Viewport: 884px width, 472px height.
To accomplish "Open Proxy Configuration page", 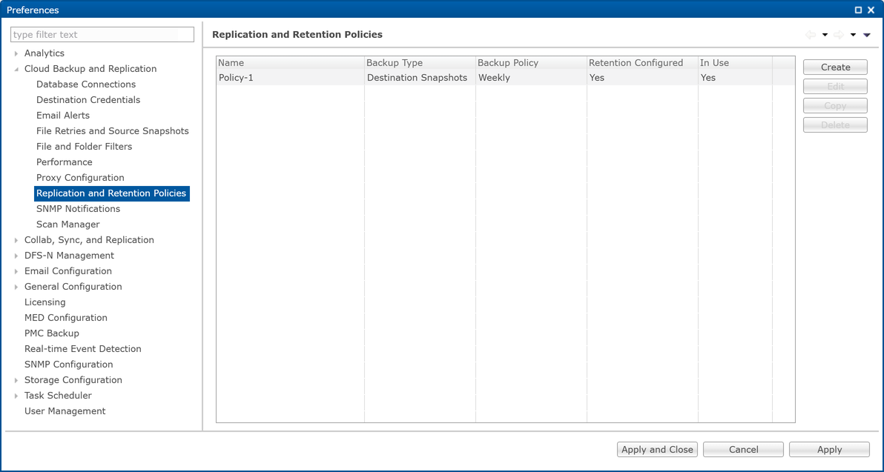I will (80, 177).
